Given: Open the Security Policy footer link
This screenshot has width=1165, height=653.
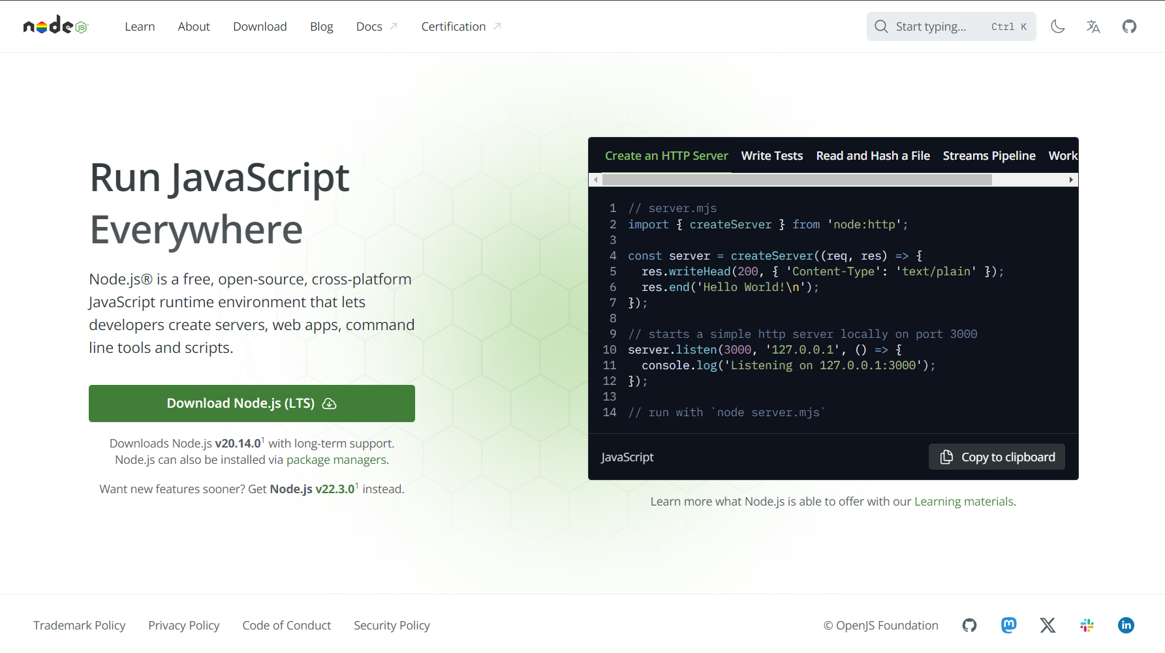Looking at the screenshot, I should coord(392,625).
